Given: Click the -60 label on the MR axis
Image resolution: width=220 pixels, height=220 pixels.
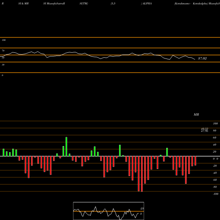Looking at the screenshot, I should pos(215,180).
